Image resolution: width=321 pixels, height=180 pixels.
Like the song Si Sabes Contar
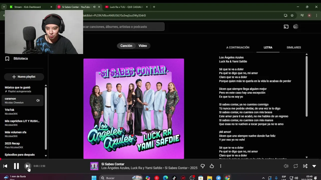(212, 166)
